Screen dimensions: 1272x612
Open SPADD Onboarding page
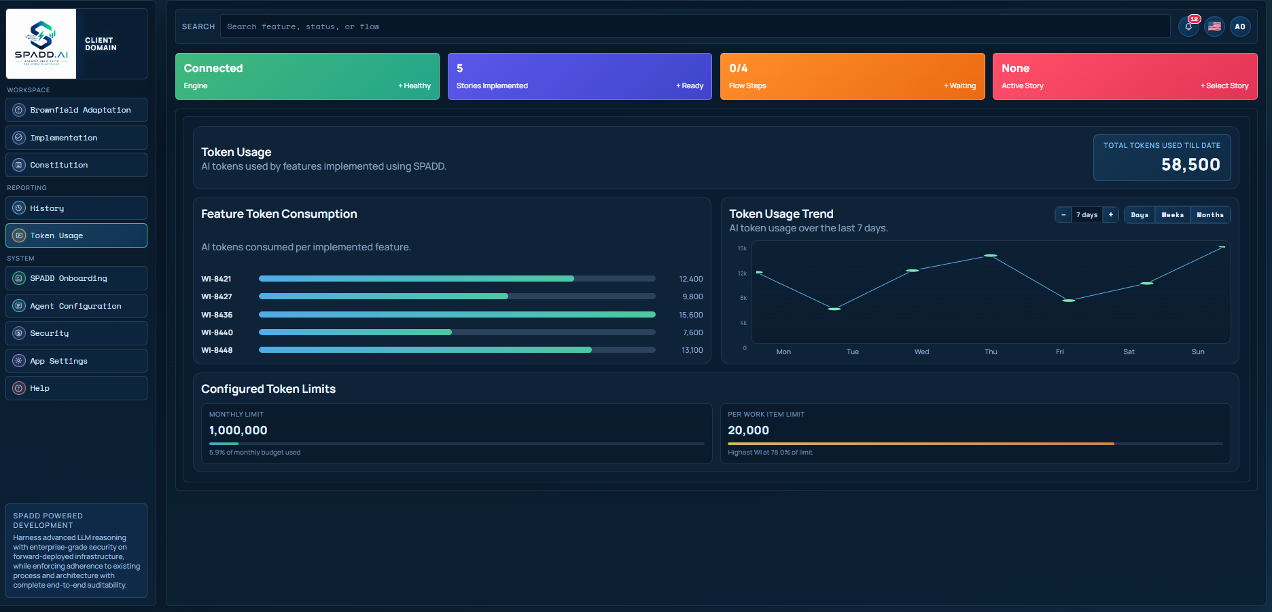(x=76, y=278)
